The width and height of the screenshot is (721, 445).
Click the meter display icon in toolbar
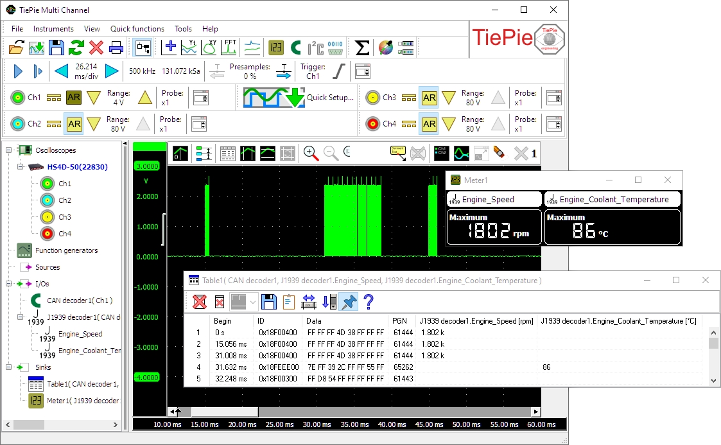point(276,47)
